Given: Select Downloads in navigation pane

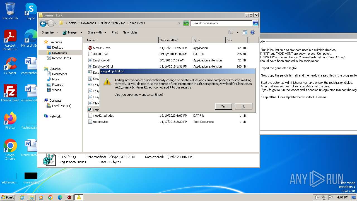Looking at the screenshot, I should (59, 53).
